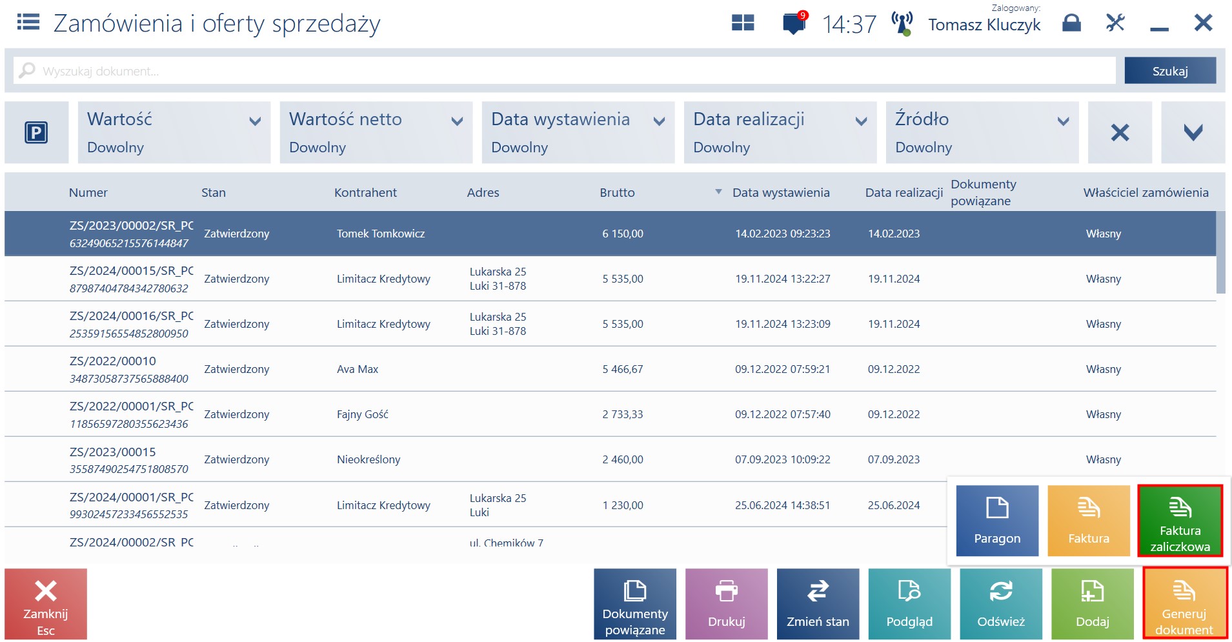Click issue date 07.09.2023 10:09:22
Screen dimensions: 1232x642
tap(783, 459)
